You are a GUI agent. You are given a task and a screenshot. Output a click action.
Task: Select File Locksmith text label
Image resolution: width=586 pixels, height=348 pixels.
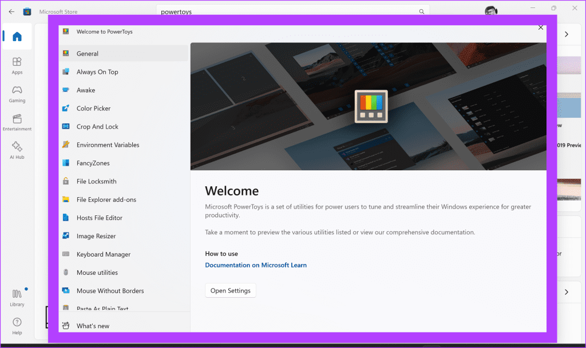[96, 181]
